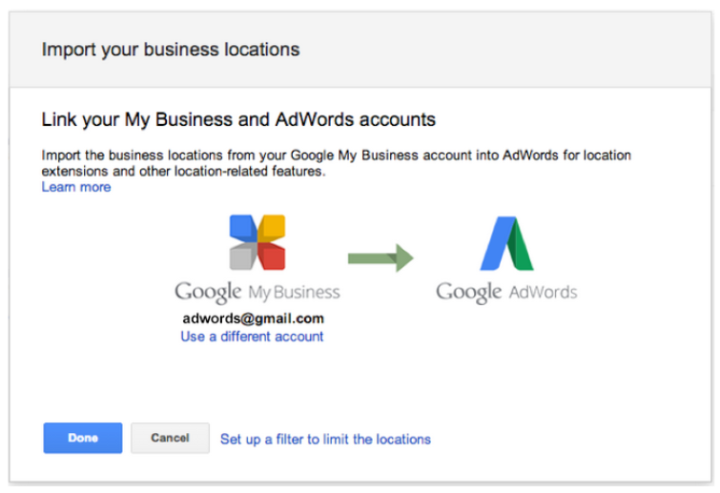
Task: Click the Import your business locations title
Action: [170, 50]
